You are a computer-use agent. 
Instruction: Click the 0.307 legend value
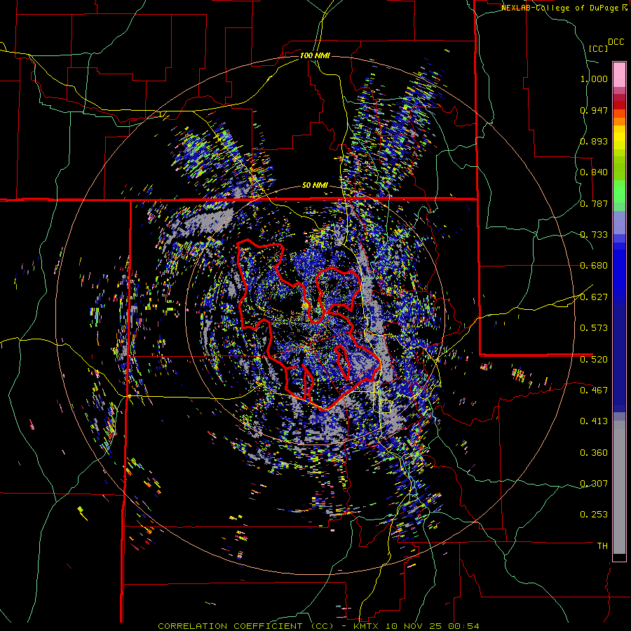[594, 484]
